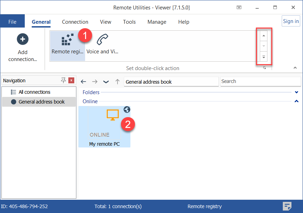Viewport: 303px width, 213px height.
Task: Click the Sign in button
Action: 290,21
